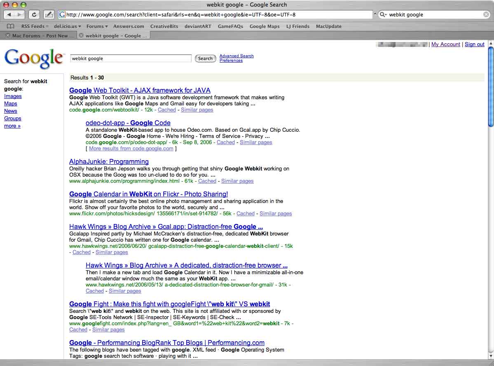Image resolution: width=494 pixels, height=366 pixels.
Task: Open the del.icio.us bookmark dropdown
Action: coord(68,26)
